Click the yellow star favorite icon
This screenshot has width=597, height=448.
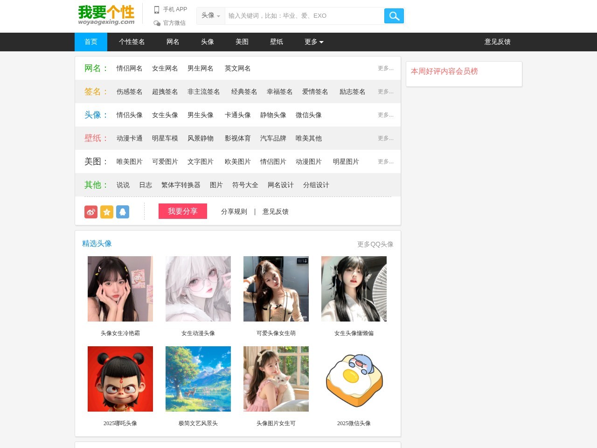click(x=106, y=211)
